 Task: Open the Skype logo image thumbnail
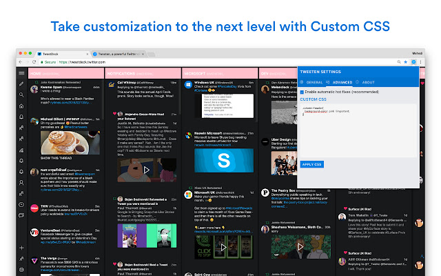pos(224,160)
